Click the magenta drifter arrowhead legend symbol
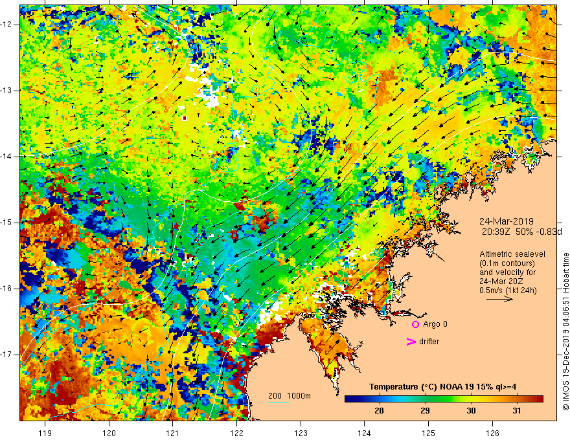 pos(411,342)
